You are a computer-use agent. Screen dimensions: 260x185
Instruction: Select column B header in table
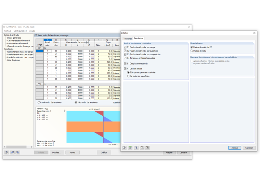point(56,40)
